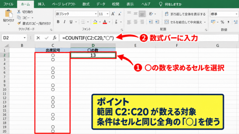Toggle Bold formatting
Viewport: 239px width, 134px height.
[58, 22]
